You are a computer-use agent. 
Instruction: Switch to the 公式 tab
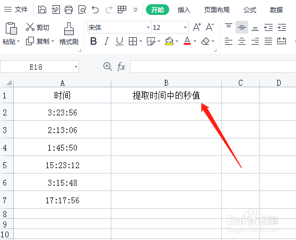[250, 10]
